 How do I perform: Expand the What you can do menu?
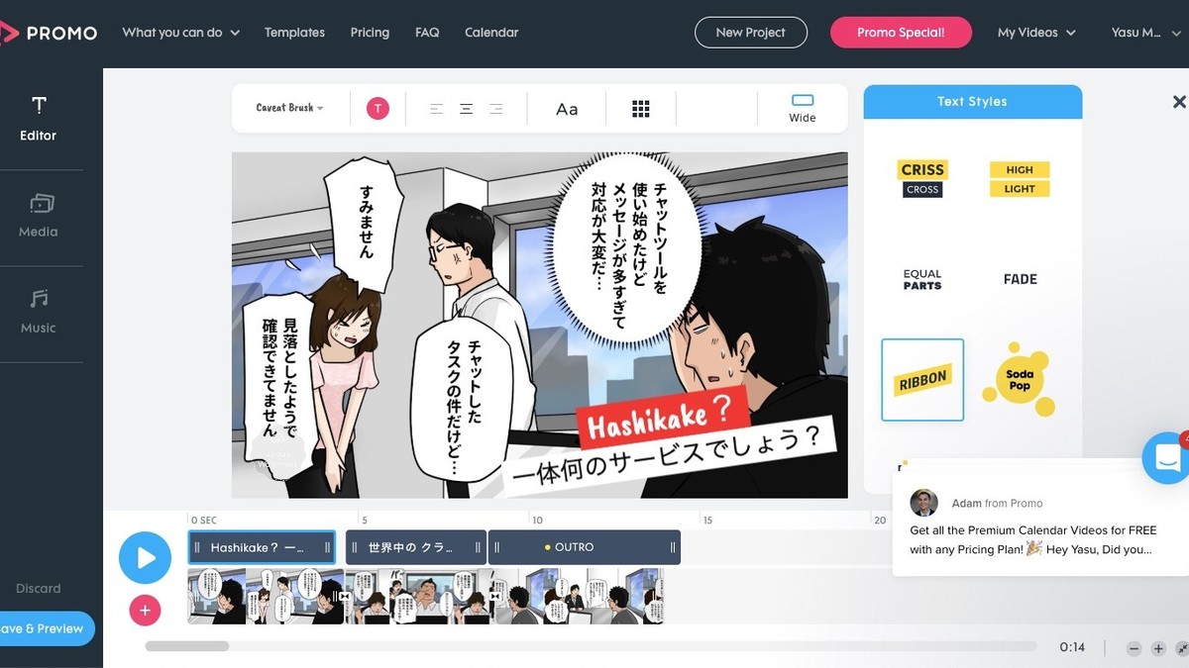coord(180,33)
